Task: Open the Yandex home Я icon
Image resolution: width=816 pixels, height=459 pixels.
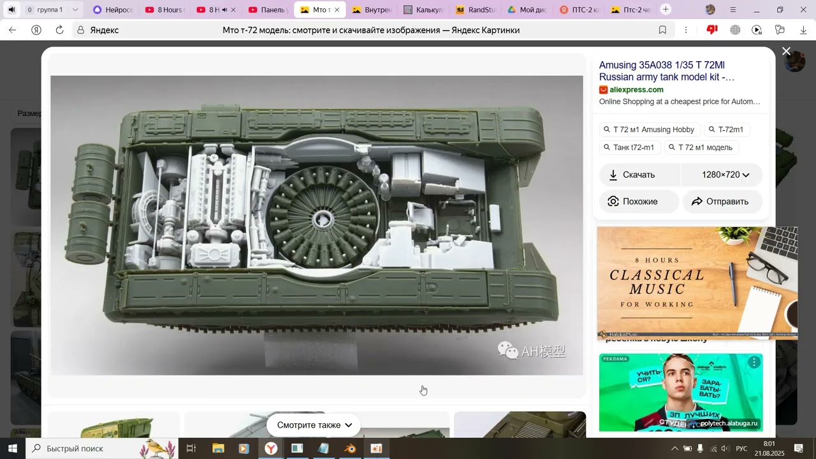Action: pyautogui.click(x=36, y=30)
